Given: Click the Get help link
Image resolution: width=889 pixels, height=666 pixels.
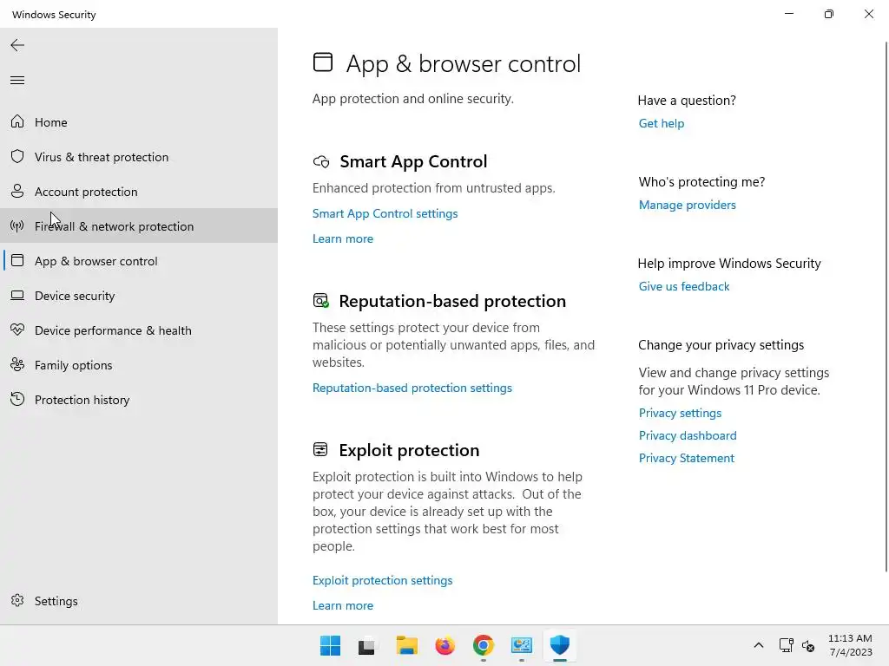Looking at the screenshot, I should point(661,123).
